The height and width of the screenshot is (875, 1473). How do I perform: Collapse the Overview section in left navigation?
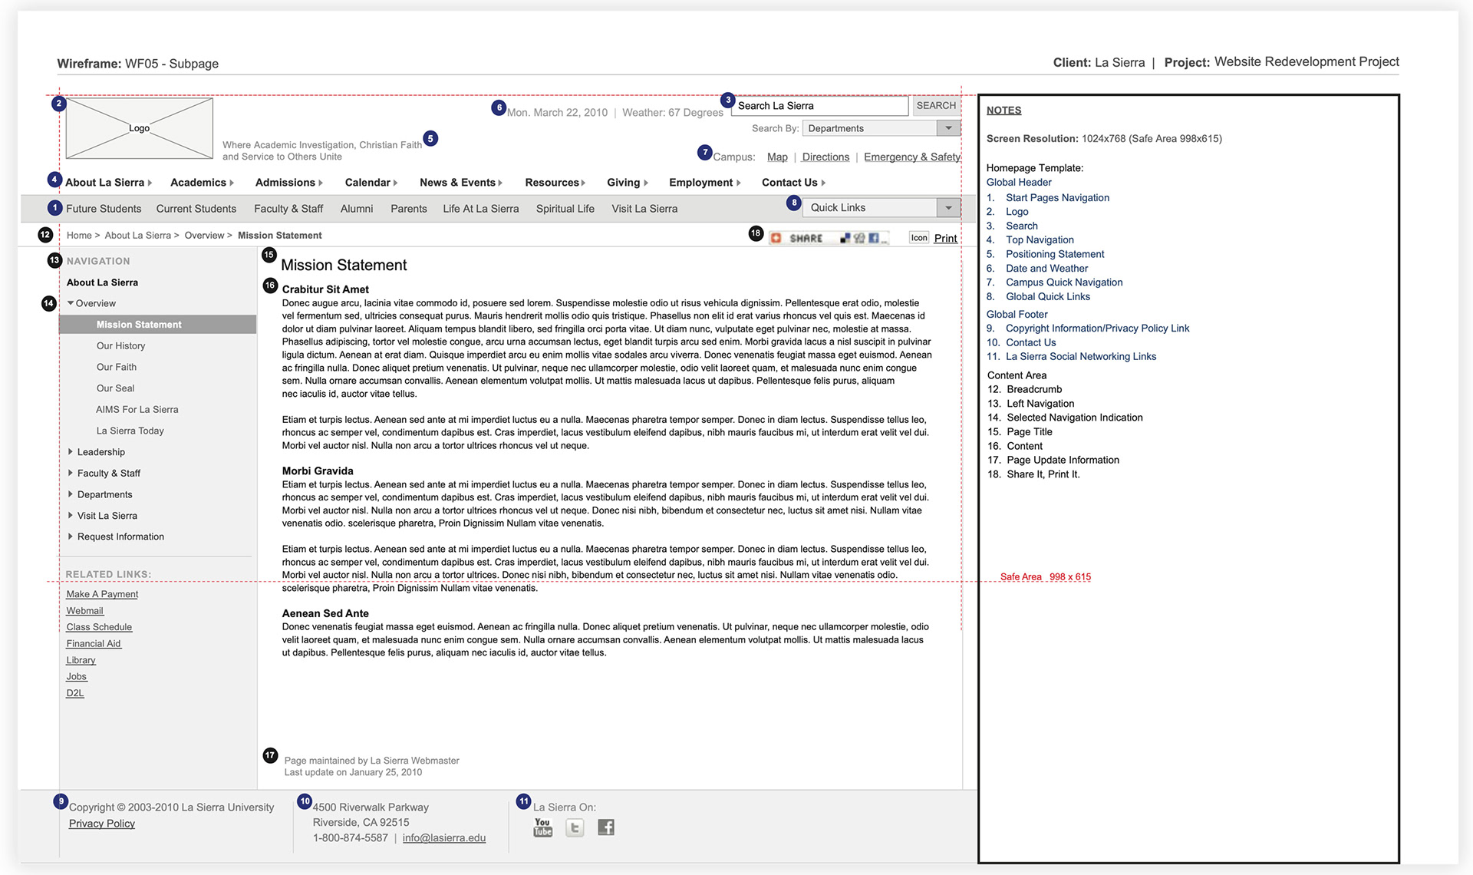pos(71,303)
